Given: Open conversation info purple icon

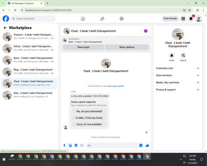Looking at the screenshot, I should 146,31.
